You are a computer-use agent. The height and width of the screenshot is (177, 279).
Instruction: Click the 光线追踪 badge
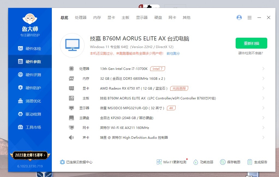(x=179, y=88)
